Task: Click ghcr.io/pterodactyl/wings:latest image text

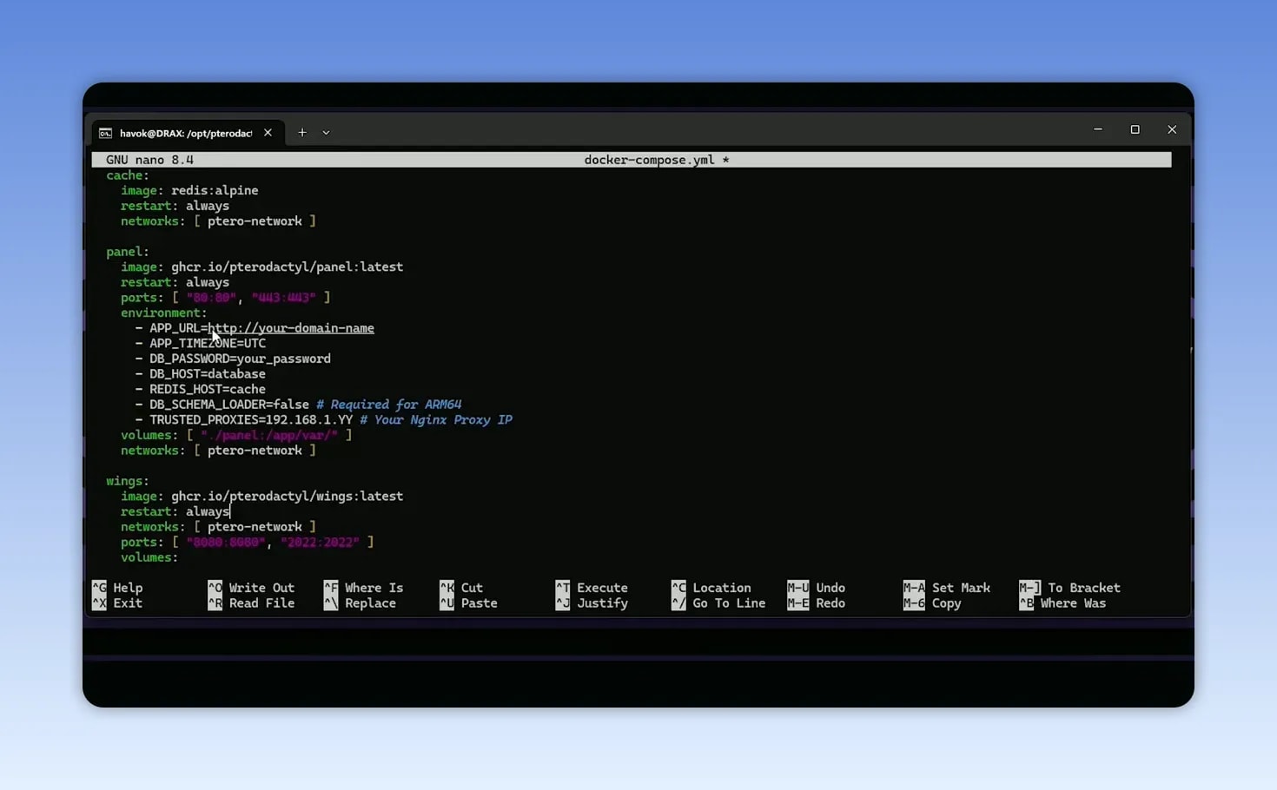Action: pyautogui.click(x=287, y=497)
